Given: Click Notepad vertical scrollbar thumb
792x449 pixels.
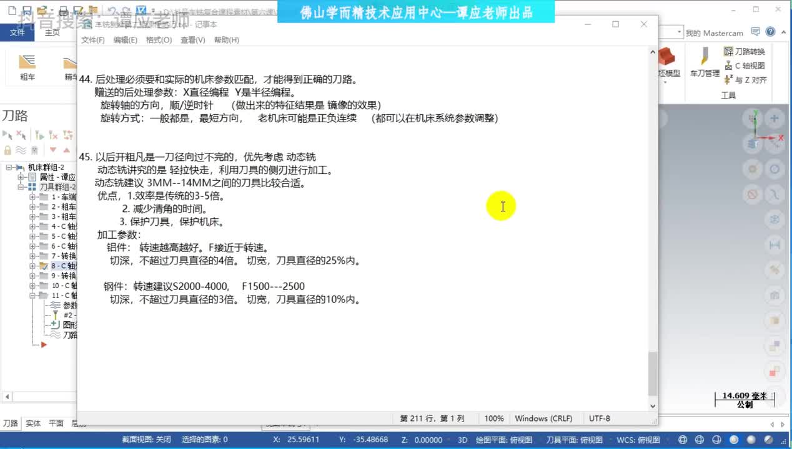Looking at the screenshot, I should tap(653, 374).
